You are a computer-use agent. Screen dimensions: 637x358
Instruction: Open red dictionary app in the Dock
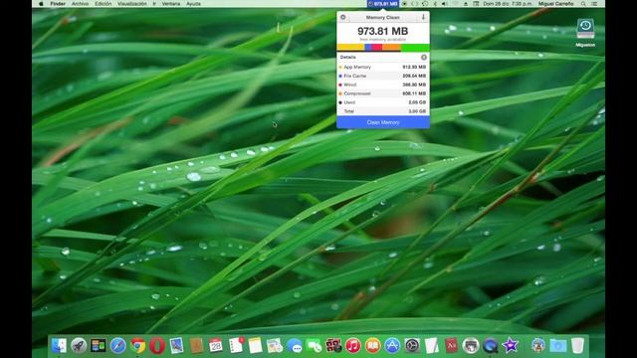click(x=451, y=345)
